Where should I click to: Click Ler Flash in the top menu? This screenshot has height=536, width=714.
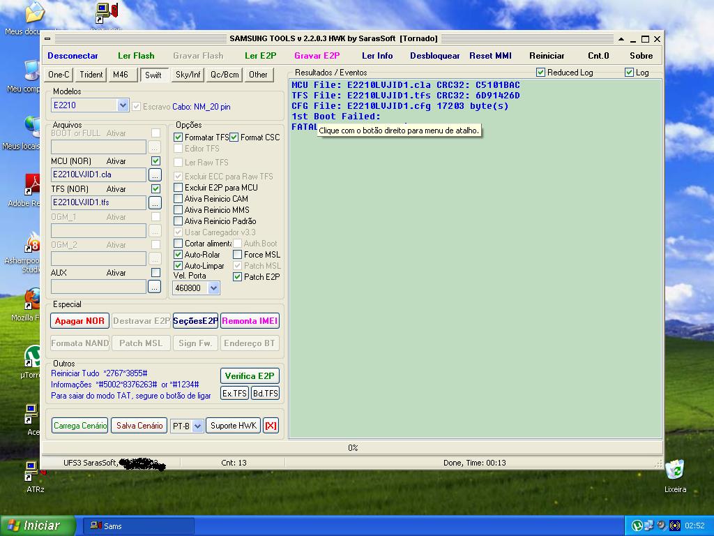coord(136,56)
